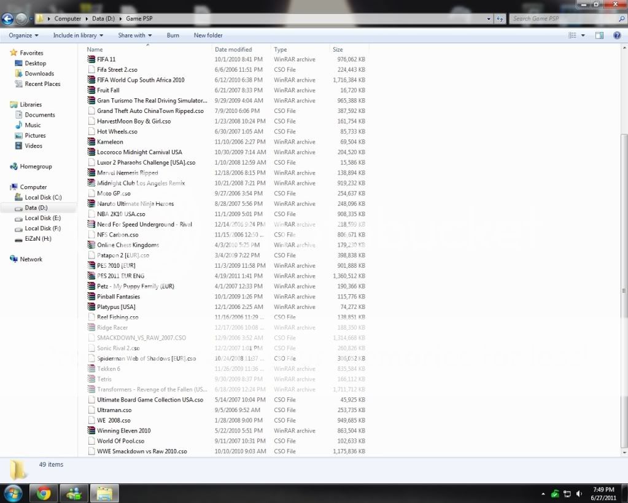Select file Hot Wheels.cso

point(117,131)
